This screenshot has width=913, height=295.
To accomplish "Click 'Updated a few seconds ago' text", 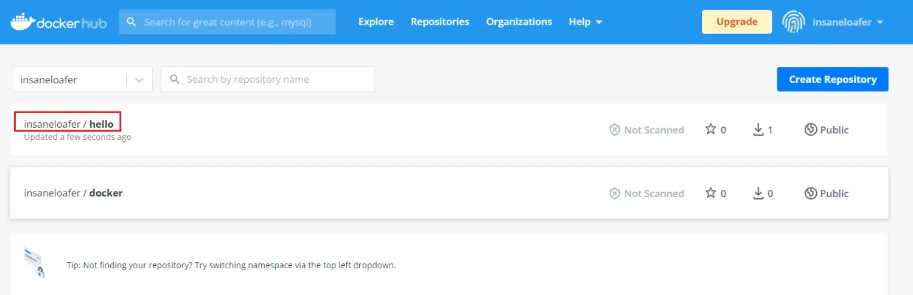I will [x=77, y=137].
